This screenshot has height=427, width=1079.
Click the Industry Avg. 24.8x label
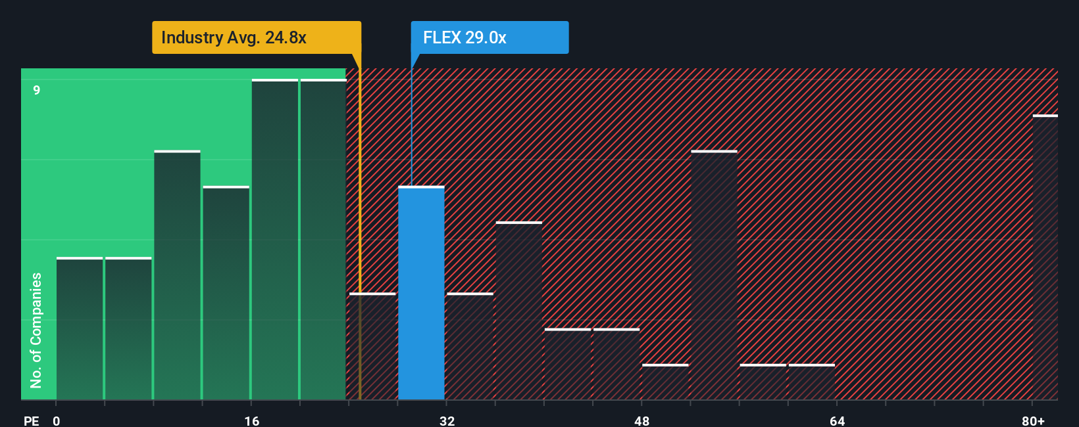257,37
